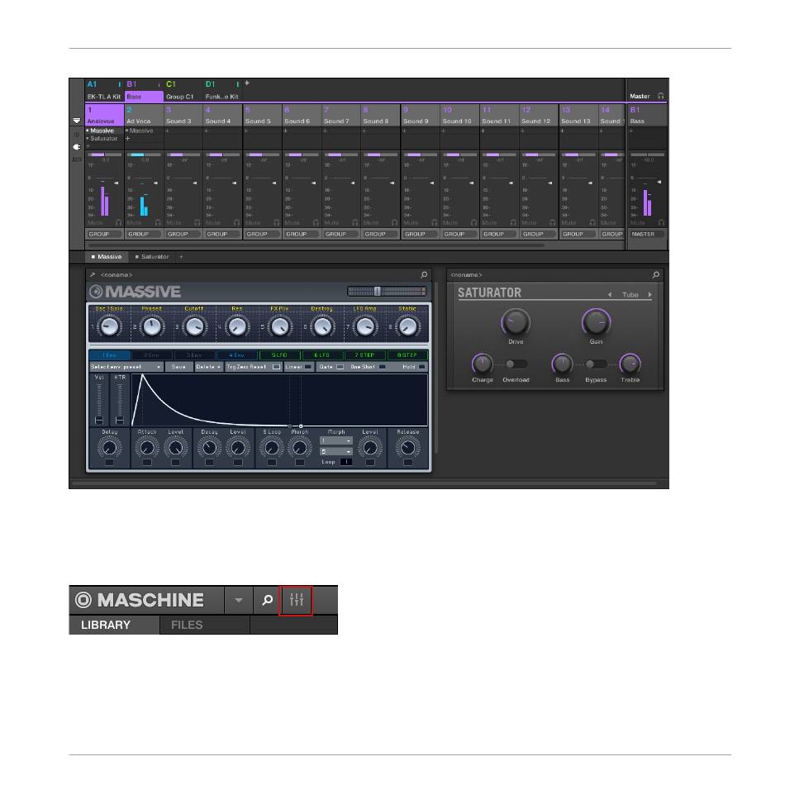Add plug-in to Sound 9 channel
The image size is (785, 785).
click(x=405, y=131)
